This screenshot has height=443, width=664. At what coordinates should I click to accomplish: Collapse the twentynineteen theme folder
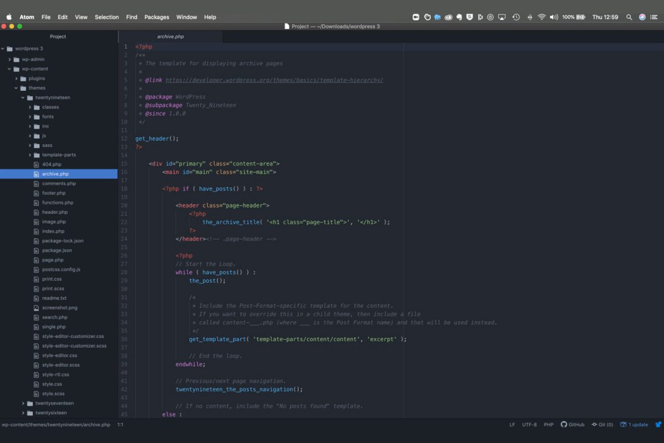pos(23,97)
